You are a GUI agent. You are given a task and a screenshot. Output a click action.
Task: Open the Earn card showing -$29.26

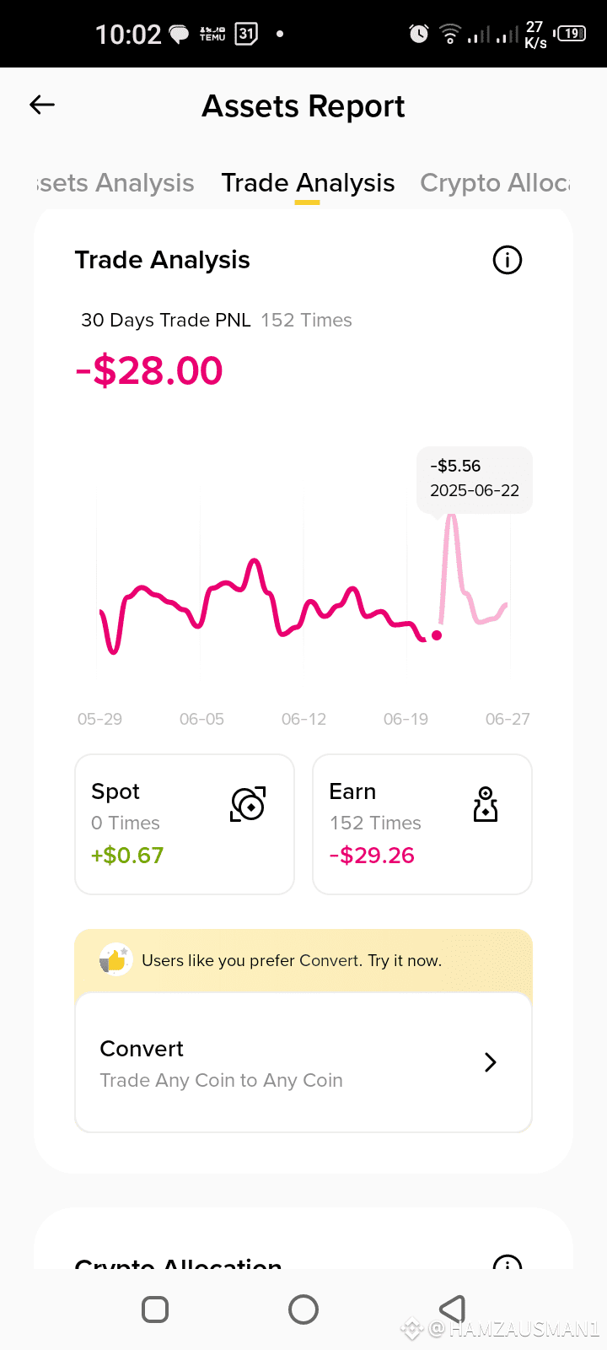422,824
